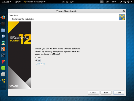Click the workspace indicator in top bar
This screenshot has height=101, width=134.
coord(102,2)
